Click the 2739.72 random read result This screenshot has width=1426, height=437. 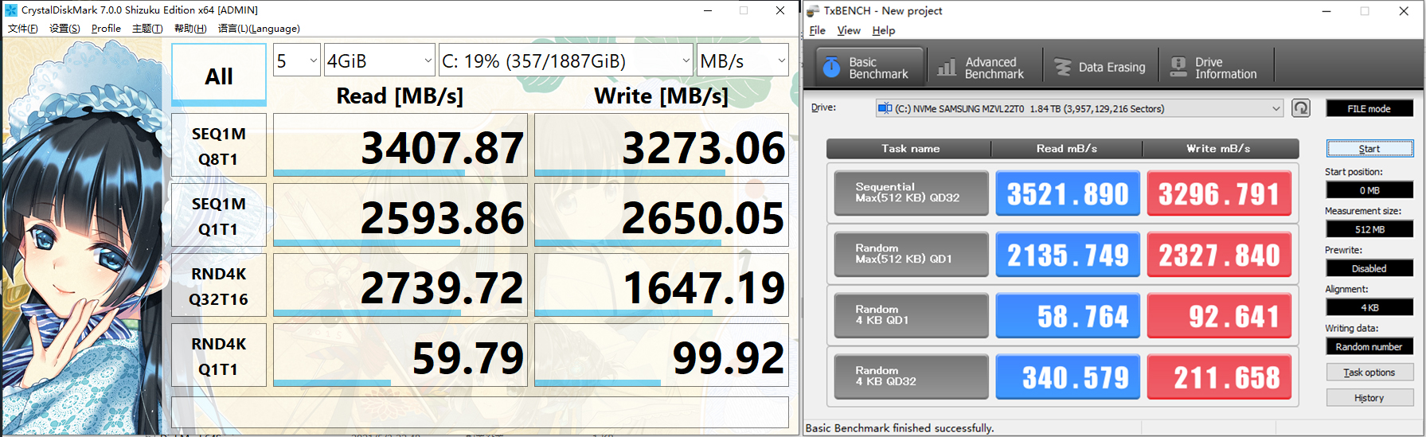(x=400, y=286)
